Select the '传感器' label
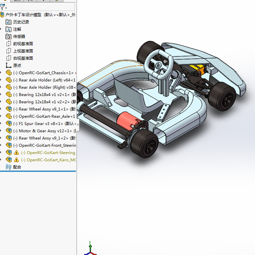 pyautogui.click(x=19, y=36)
